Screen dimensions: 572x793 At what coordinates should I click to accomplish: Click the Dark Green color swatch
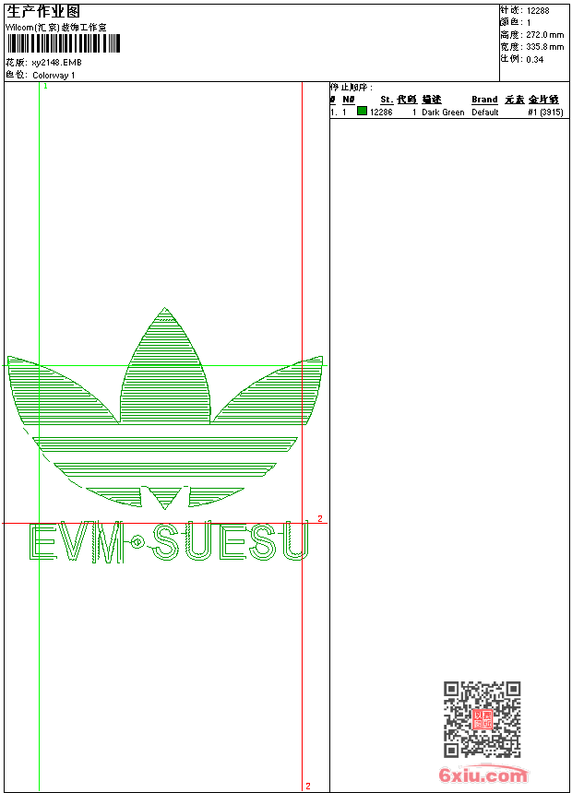[x=362, y=111]
